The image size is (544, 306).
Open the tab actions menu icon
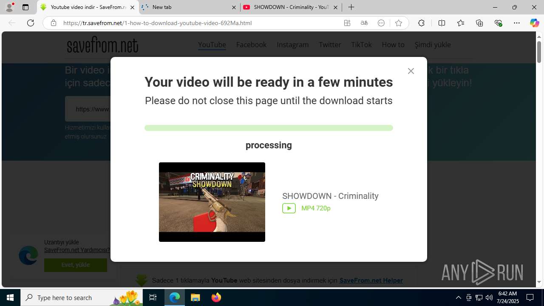[25, 7]
